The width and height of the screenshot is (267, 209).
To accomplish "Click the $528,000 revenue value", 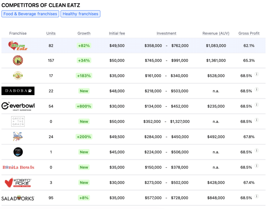I will (x=216, y=76).
